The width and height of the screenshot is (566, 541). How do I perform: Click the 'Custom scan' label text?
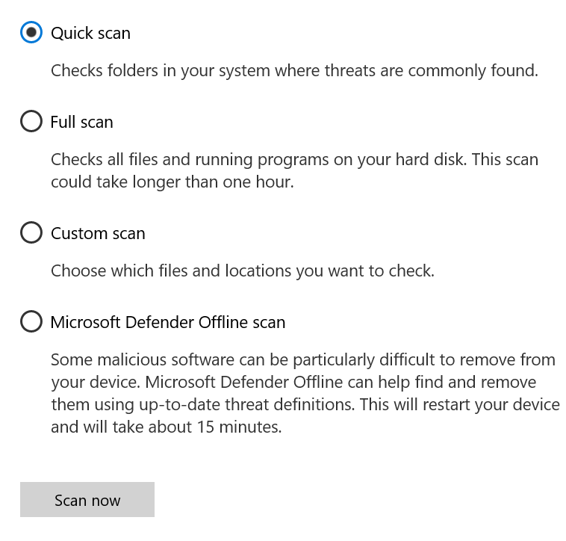click(x=98, y=233)
